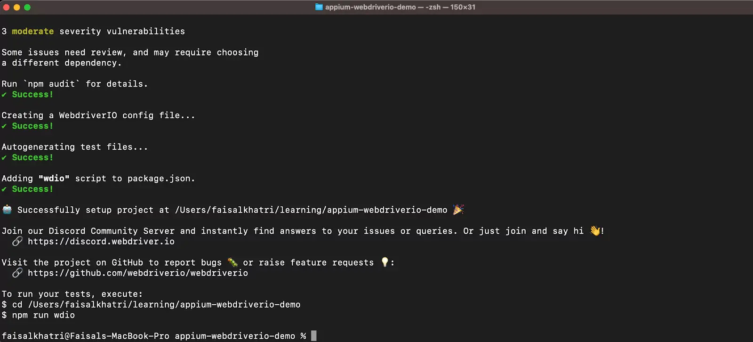This screenshot has width=753, height=342.
Task: Click the robot emoji before 'Successfully setup project'
Action: pyautogui.click(x=7, y=210)
